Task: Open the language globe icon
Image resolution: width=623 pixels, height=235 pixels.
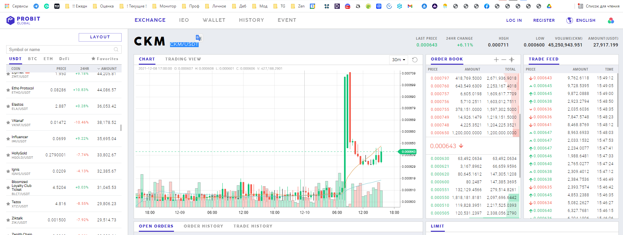Action: pyautogui.click(x=570, y=20)
